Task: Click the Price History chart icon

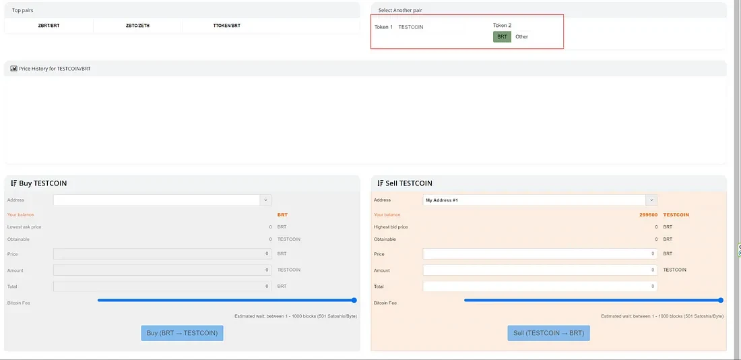Action: tap(13, 69)
